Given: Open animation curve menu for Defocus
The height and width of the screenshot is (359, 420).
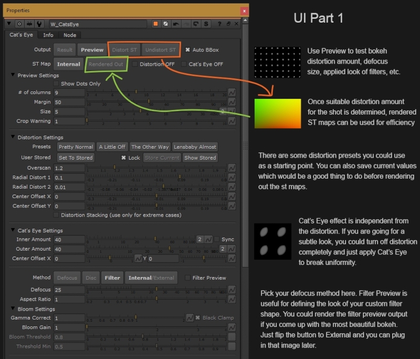Looking at the screenshot, I should (231, 290).
